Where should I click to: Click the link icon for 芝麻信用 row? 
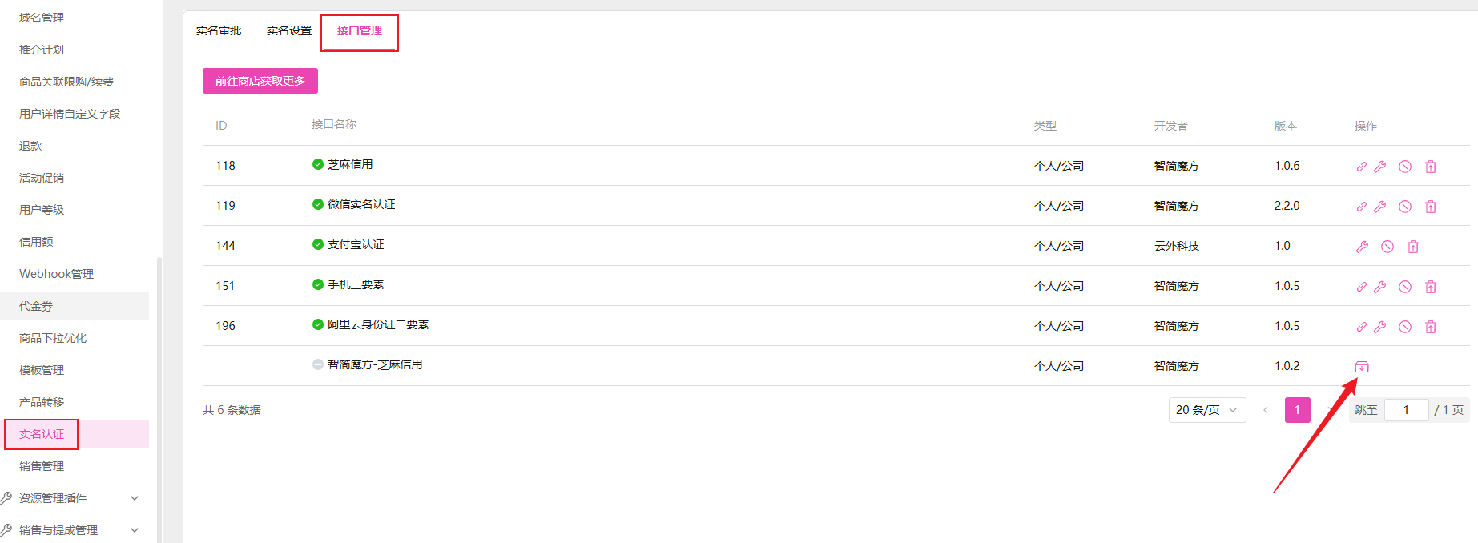click(1361, 167)
